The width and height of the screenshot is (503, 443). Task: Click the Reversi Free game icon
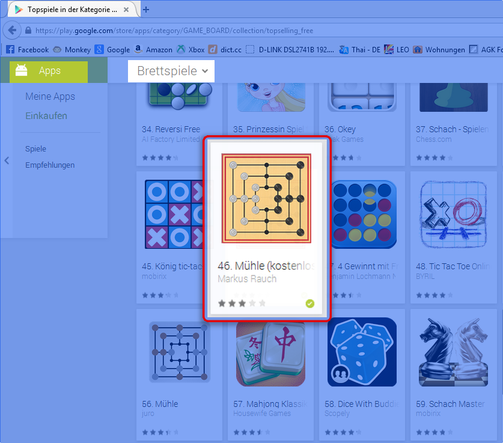pos(180,96)
